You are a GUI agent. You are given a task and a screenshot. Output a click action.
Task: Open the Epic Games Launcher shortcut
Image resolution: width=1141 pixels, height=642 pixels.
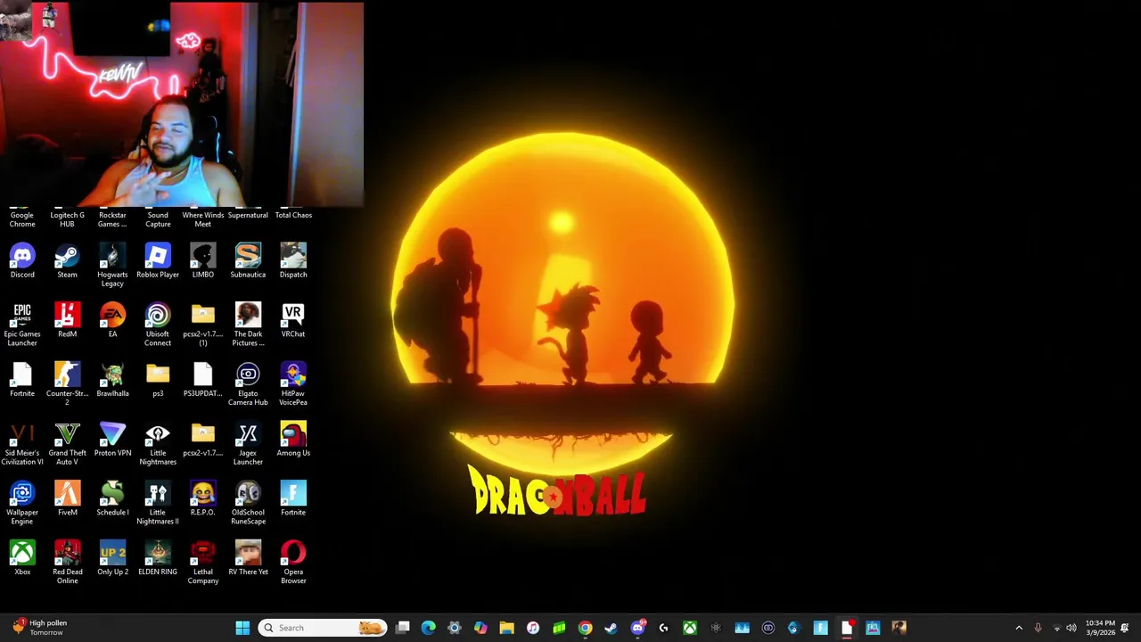(22, 325)
